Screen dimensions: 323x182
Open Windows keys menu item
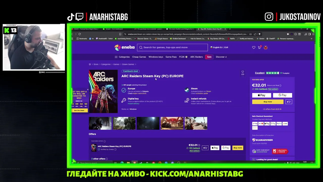(156, 57)
